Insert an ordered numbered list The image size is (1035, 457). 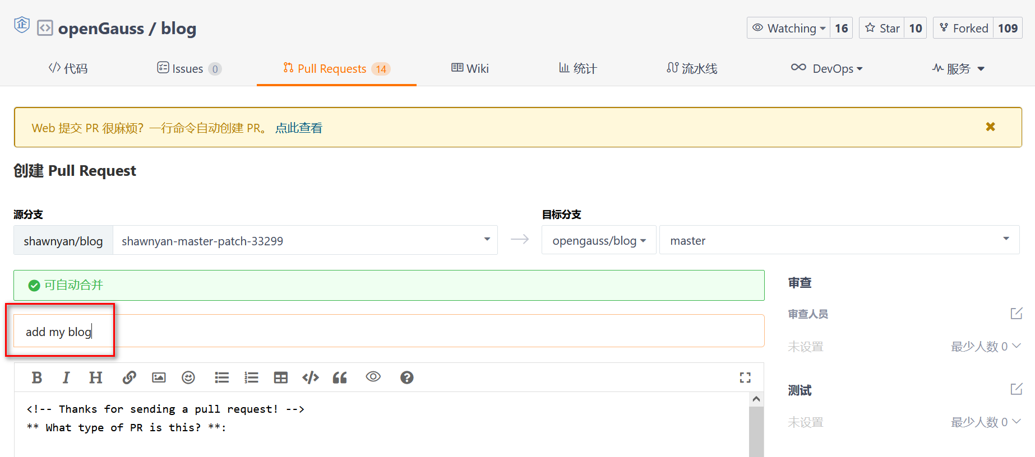pyautogui.click(x=252, y=377)
